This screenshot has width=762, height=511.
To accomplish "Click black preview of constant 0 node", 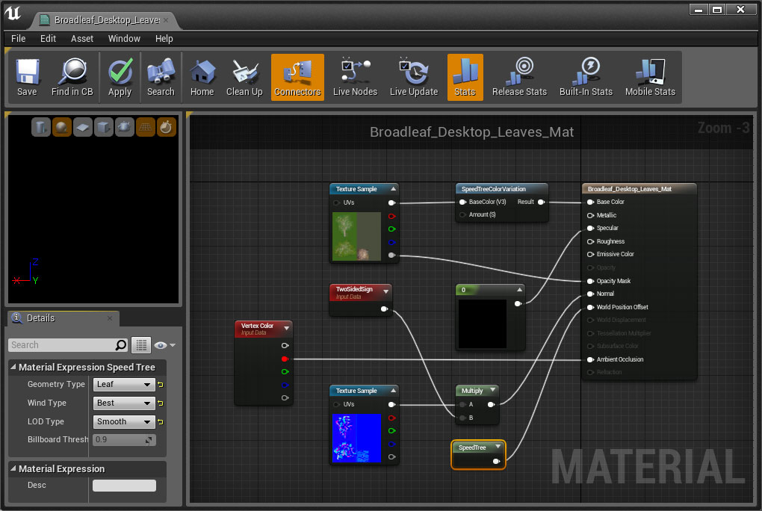I will 483,323.
